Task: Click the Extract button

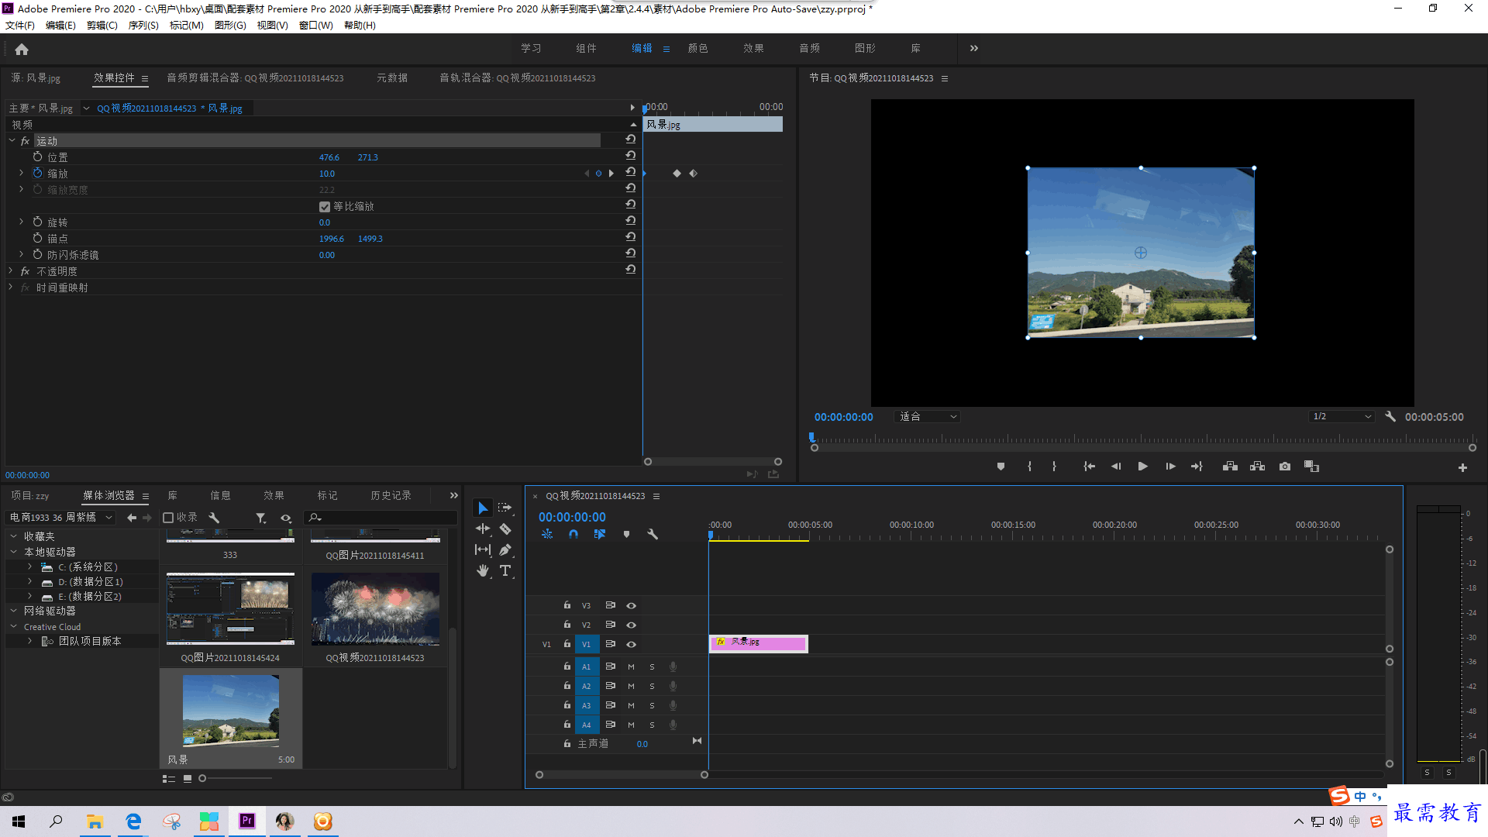Action: [1257, 467]
